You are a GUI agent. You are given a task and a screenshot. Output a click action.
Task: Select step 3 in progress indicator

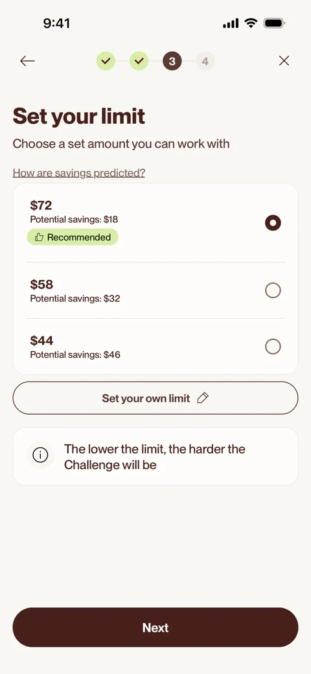tap(172, 62)
